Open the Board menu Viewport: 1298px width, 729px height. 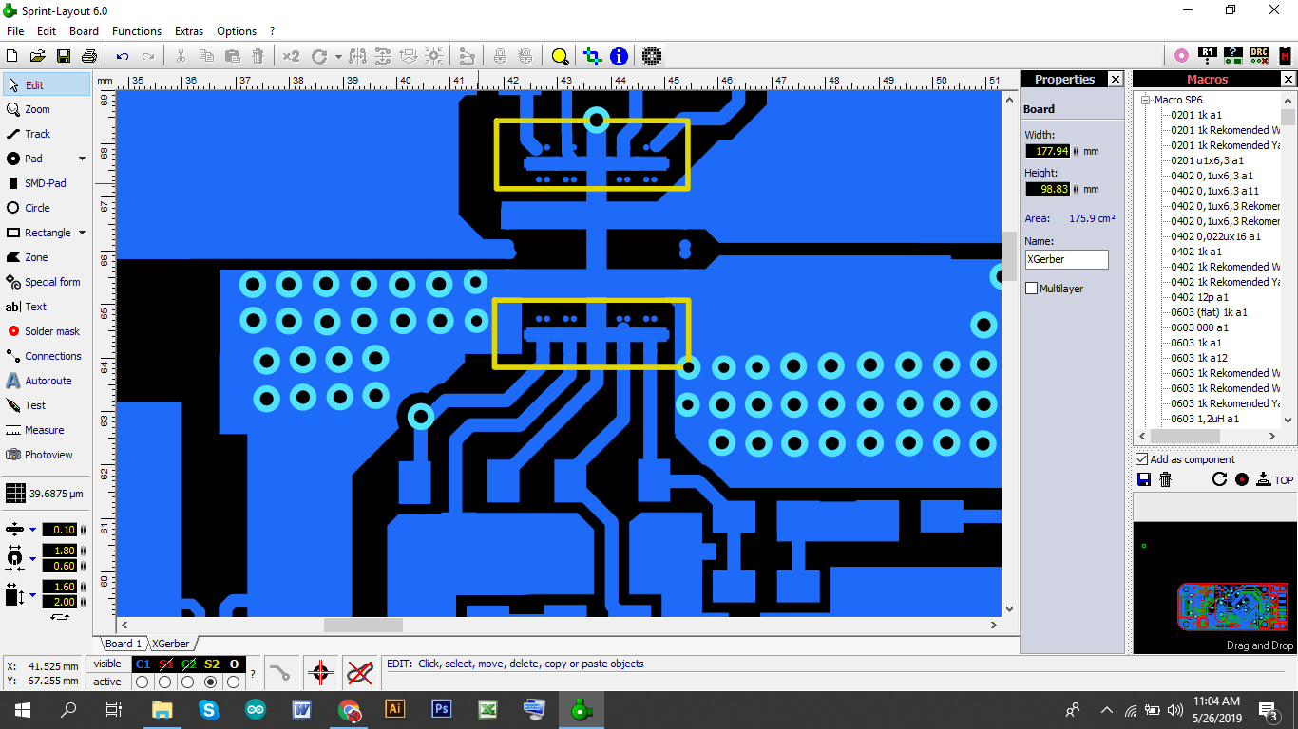[84, 31]
